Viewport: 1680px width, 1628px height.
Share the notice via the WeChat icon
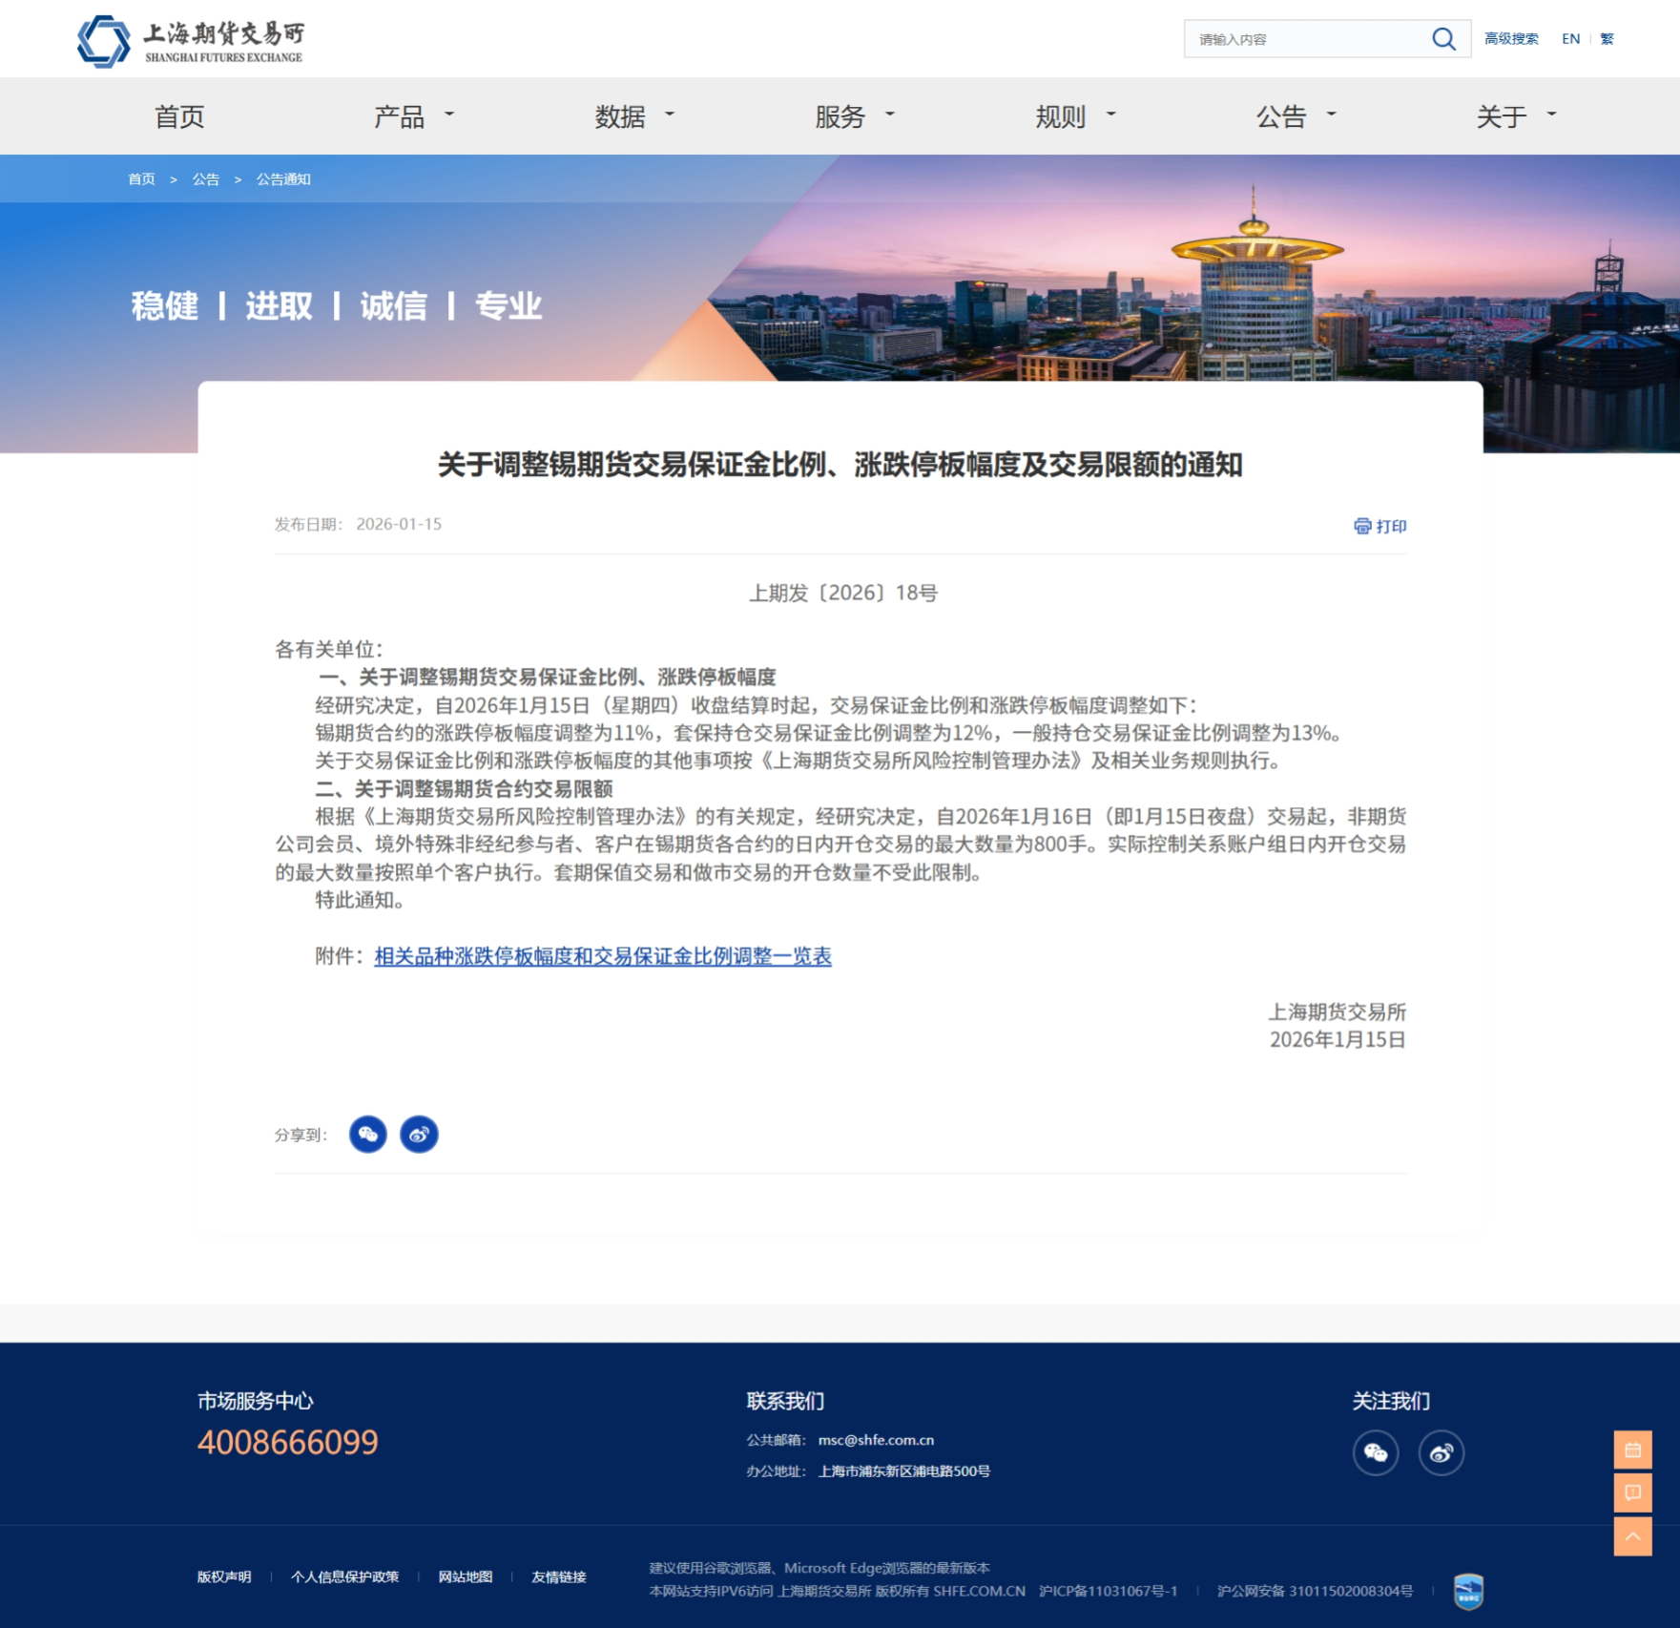pos(368,1135)
